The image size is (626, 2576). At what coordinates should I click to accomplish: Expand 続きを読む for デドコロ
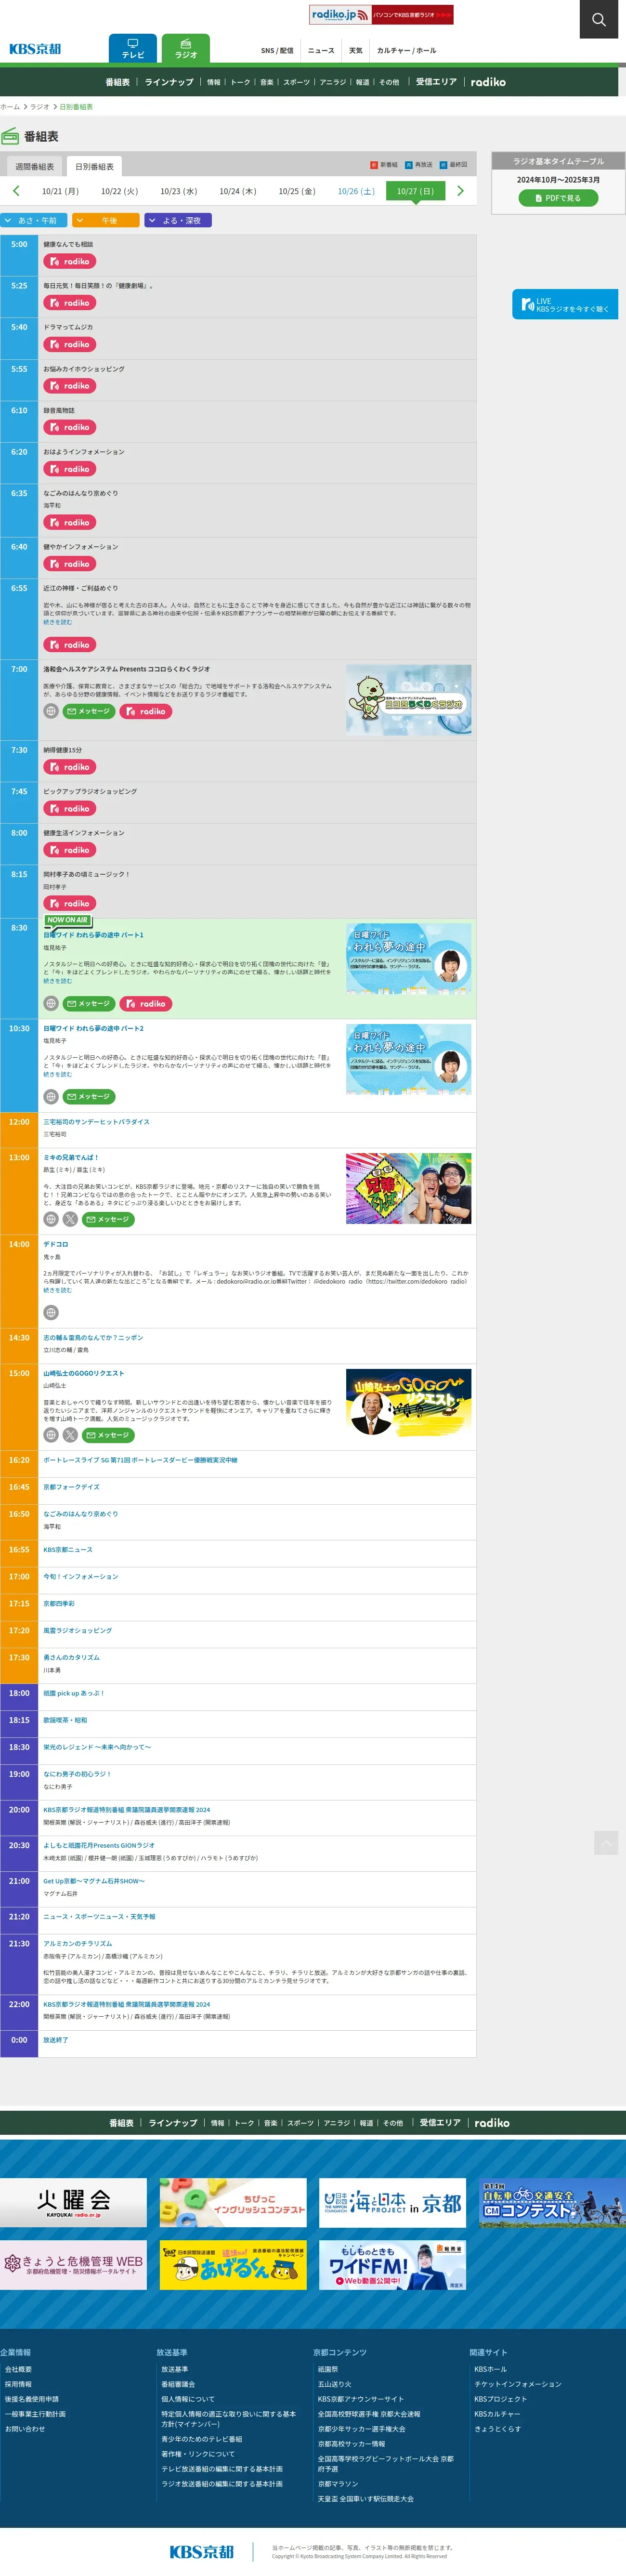pyautogui.click(x=57, y=1290)
